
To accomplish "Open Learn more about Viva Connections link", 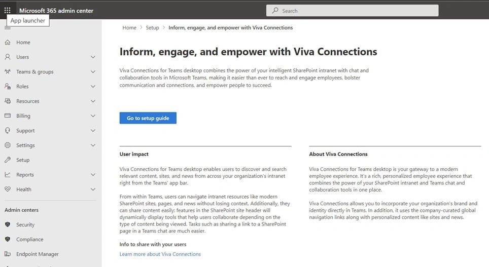I will point(160,254).
